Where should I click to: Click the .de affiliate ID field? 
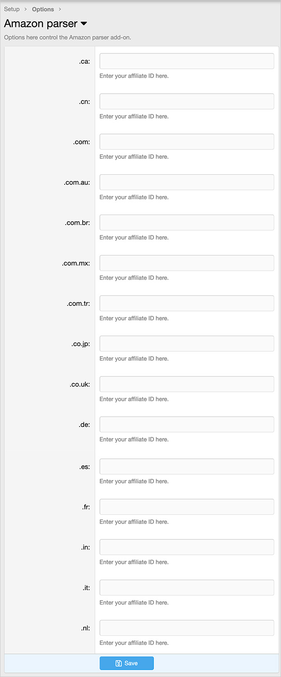coord(187,424)
